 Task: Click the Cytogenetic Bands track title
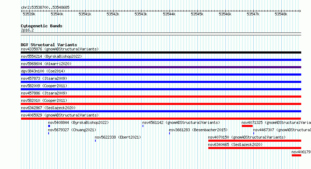(x=42, y=26)
